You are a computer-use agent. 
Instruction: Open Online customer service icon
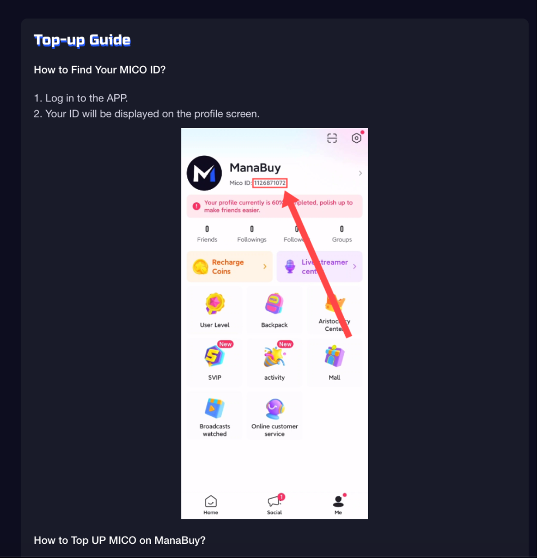coord(274,409)
